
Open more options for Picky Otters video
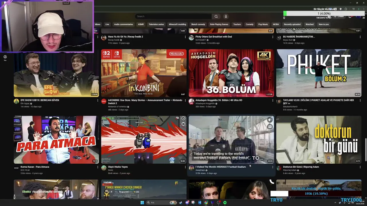273,37
